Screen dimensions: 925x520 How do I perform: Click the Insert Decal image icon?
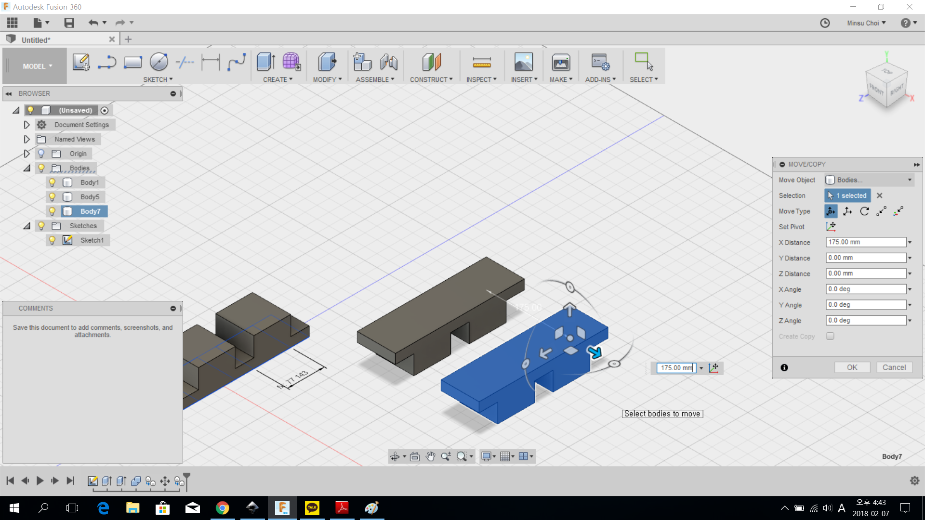coord(524,62)
